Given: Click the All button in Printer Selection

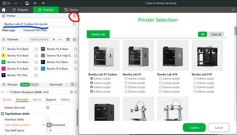Looking at the screenshot, I should click(x=203, y=34).
